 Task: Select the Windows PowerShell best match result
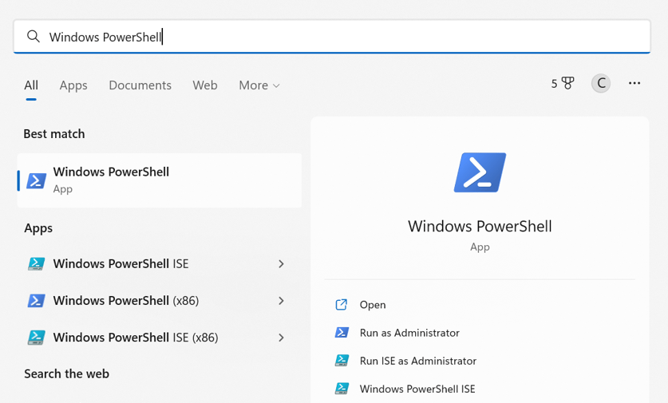160,180
